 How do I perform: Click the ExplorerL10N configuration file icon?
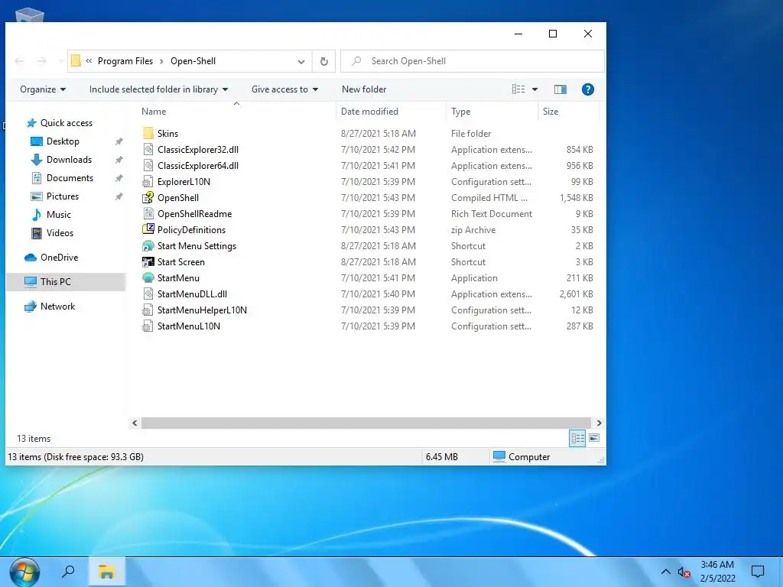pyautogui.click(x=148, y=182)
